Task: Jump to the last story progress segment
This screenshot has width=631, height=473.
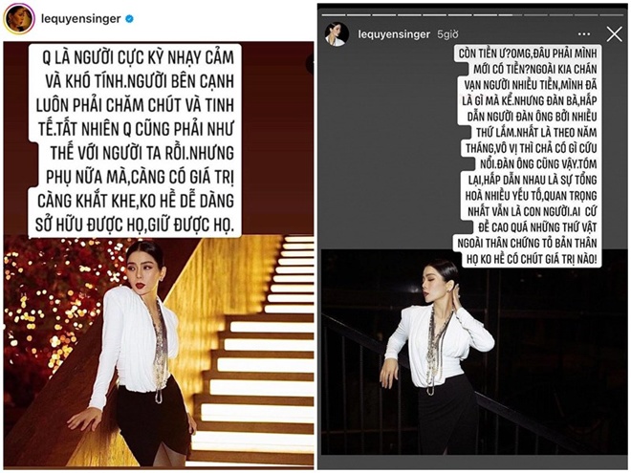Action: tap(612, 15)
